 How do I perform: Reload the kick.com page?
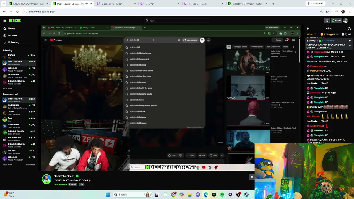point(17,12)
